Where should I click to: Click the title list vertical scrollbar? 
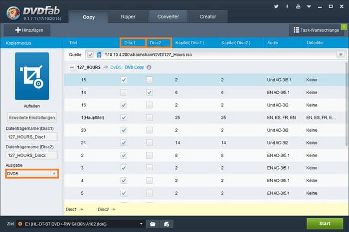pos(347,105)
